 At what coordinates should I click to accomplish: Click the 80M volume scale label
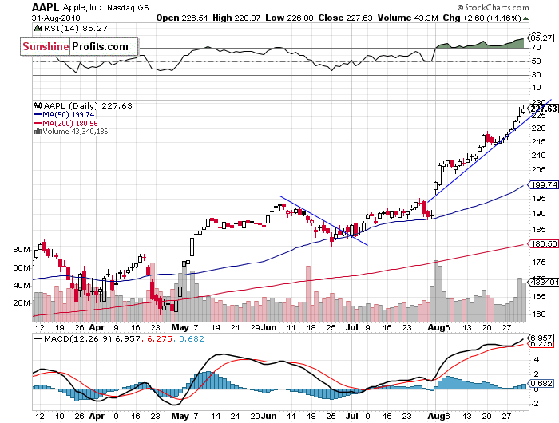22,250
